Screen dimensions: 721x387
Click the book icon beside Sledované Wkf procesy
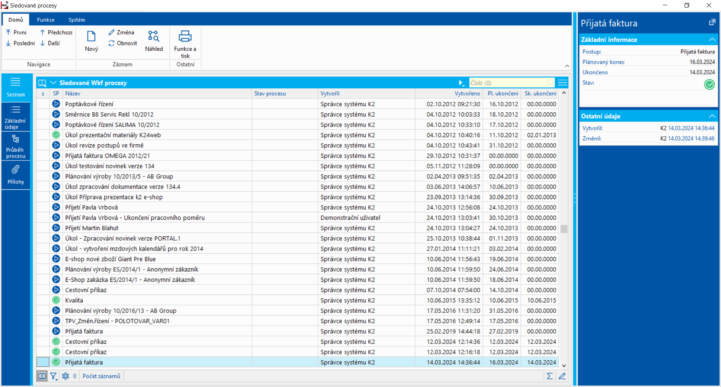coord(42,83)
